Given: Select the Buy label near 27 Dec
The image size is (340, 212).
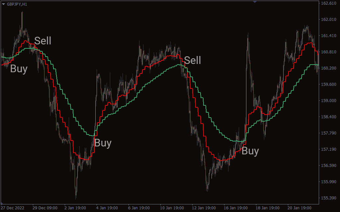Looking at the screenshot, I should click(x=19, y=69).
